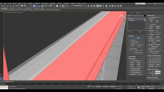
Task: Toggle the Percent Snap icon
Action: (66, 6)
